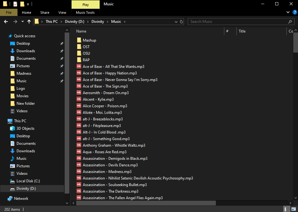Click mp3 icon of Alizée - Moi. Lolita
298x212 pixels.
coord(79,113)
